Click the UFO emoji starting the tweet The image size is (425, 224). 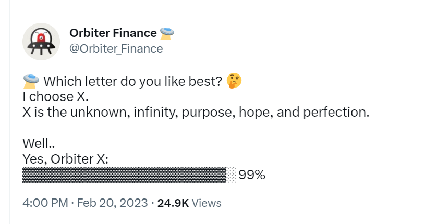click(x=31, y=81)
